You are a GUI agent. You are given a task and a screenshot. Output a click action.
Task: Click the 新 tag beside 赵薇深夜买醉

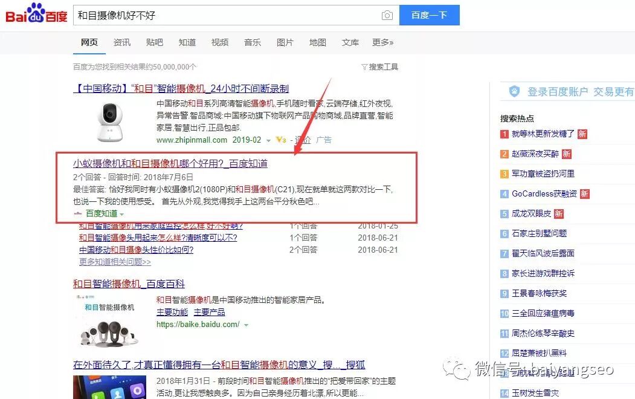pyautogui.click(x=567, y=154)
